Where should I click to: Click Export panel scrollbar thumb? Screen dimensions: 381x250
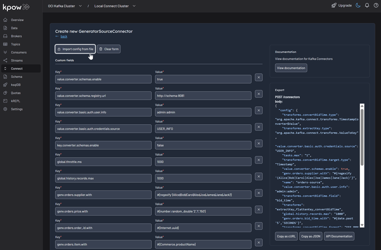(x=362, y=137)
